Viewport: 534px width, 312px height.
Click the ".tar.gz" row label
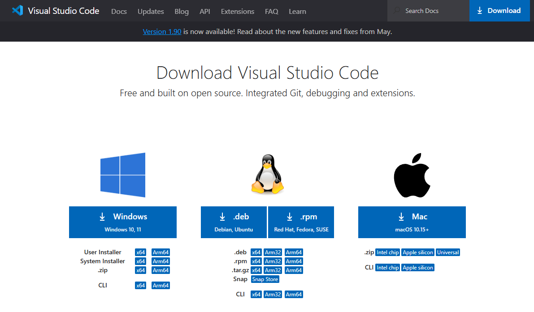click(240, 270)
